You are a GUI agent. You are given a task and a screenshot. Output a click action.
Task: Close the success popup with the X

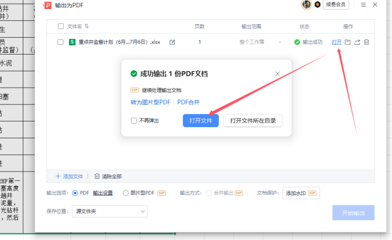click(x=277, y=74)
